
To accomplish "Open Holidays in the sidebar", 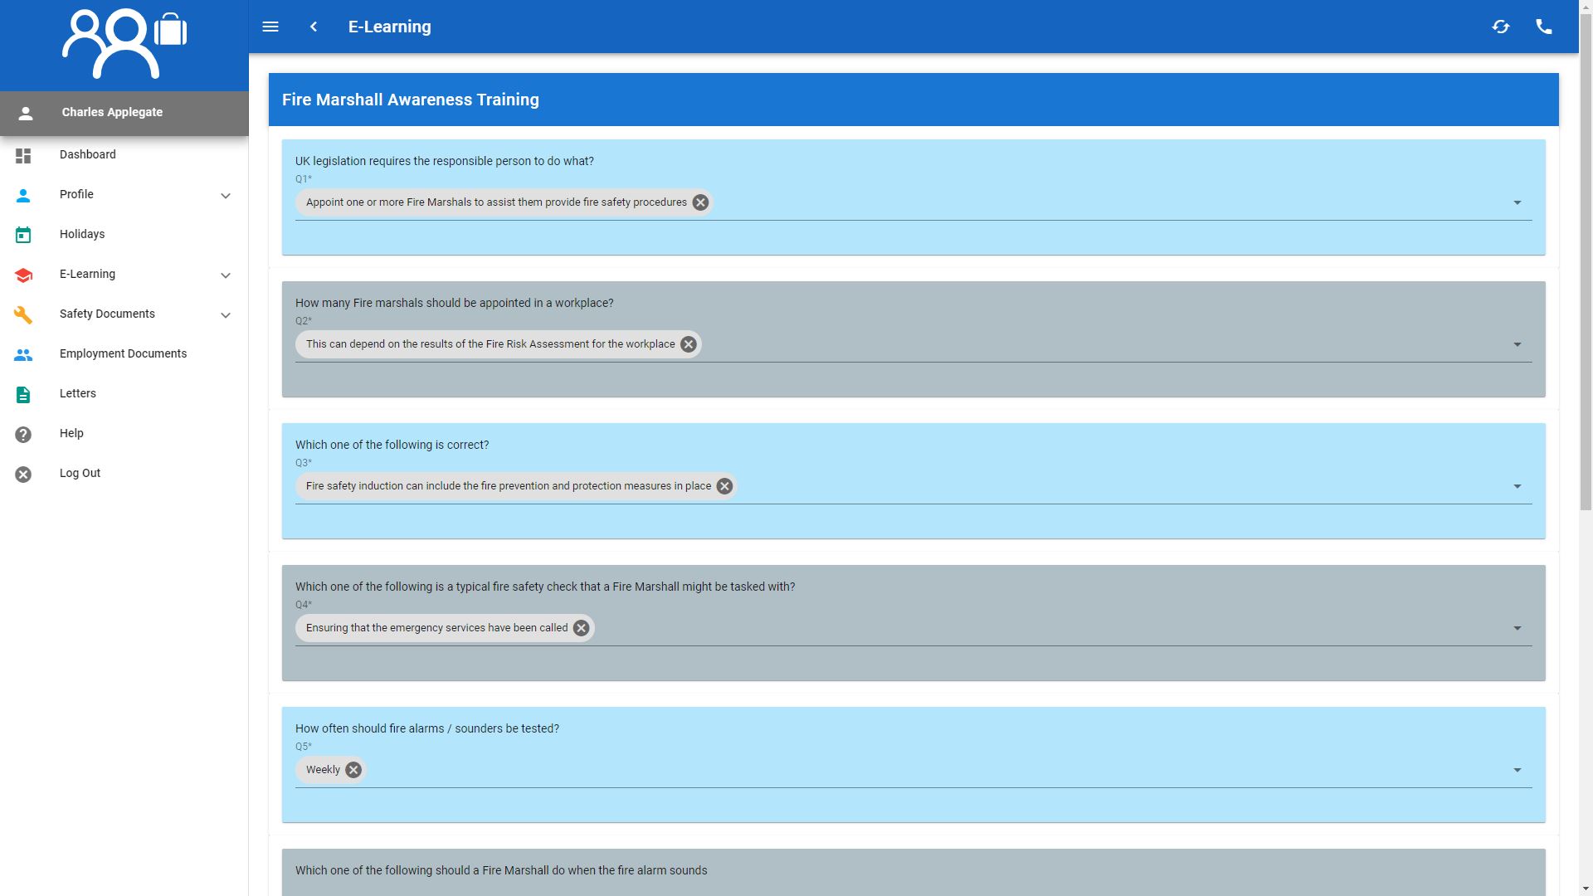I will 124,234.
